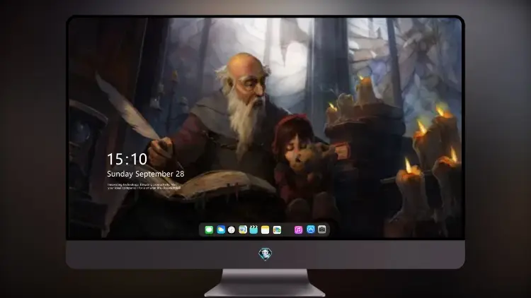This screenshot has width=531, height=298.
Task: Open the yellow Notes app in dock
Action: click(265, 230)
